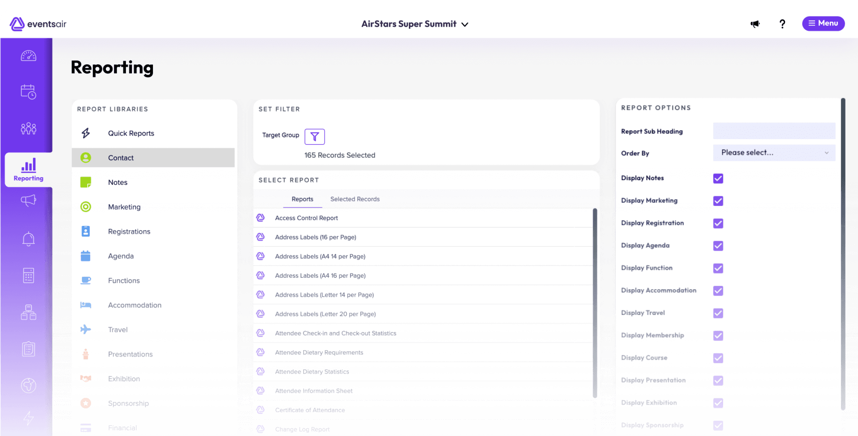Toggle the Display Agenda checkbox

pyautogui.click(x=718, y=246)
